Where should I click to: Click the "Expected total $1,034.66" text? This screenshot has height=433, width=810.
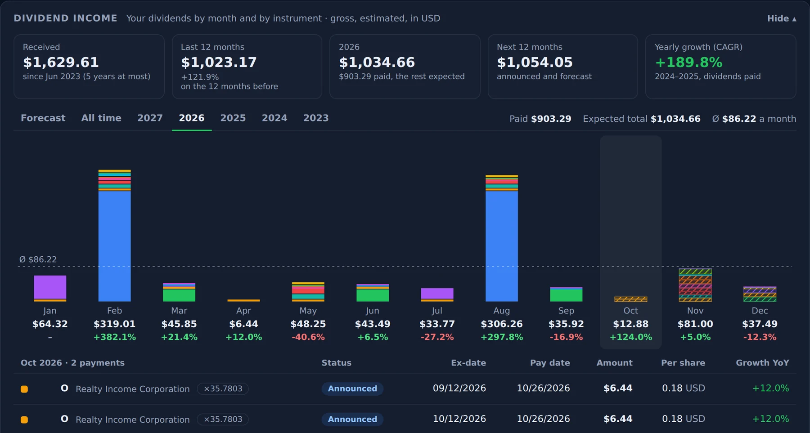(x=642, y=119)
